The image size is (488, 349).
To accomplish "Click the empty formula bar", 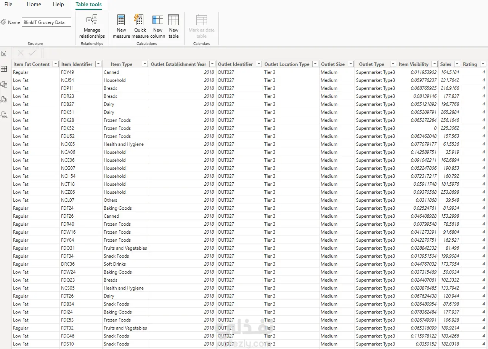I will point(265,53).
